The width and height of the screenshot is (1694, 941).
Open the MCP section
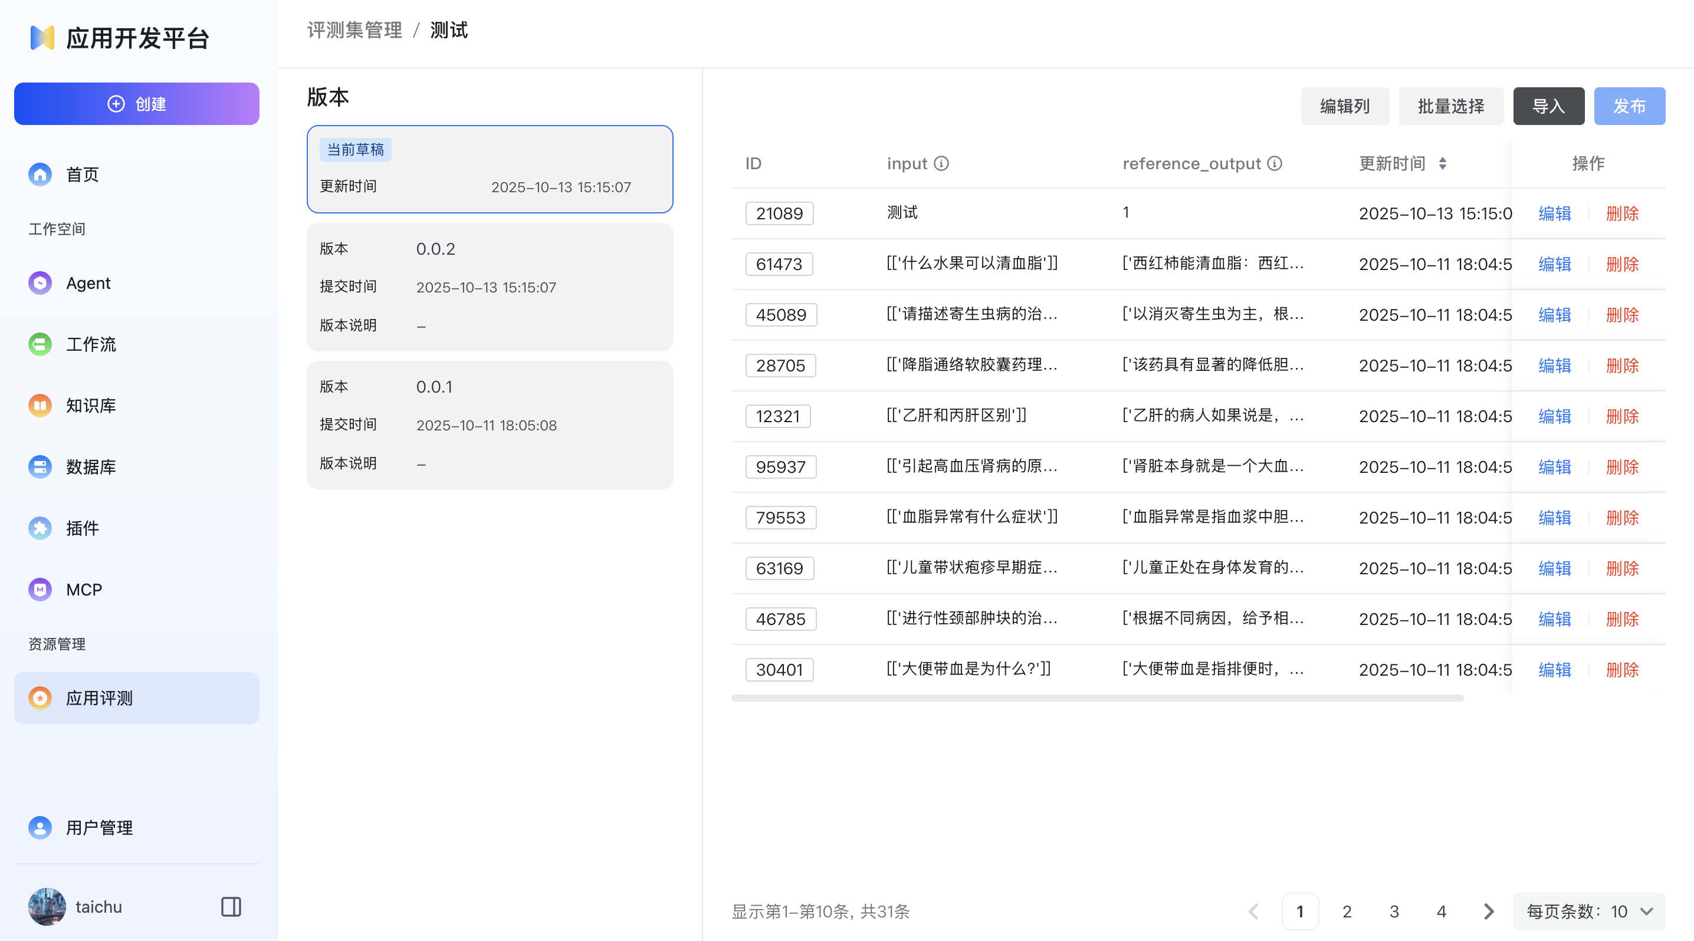[84, 589]
